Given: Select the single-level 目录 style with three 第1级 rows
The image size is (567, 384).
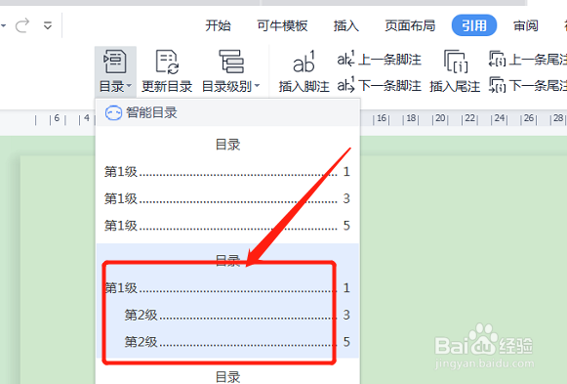Looking at the screenshot, I should 227,185.
